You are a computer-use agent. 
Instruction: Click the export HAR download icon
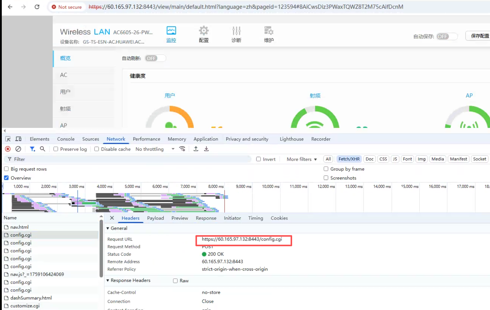pyautogui.click(x=206, y=149)
